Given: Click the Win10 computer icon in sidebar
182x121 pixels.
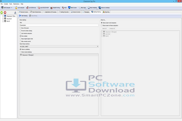Looking at the screenshot, I should [5, 21].
